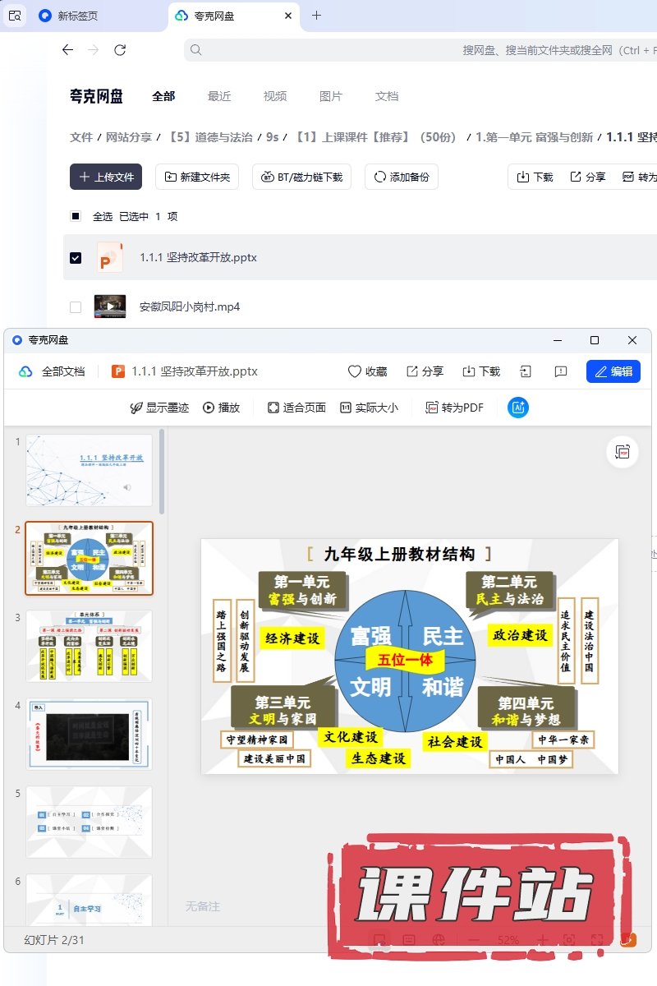Toggle the 全选 select-all checkbox

coord(76,217)
